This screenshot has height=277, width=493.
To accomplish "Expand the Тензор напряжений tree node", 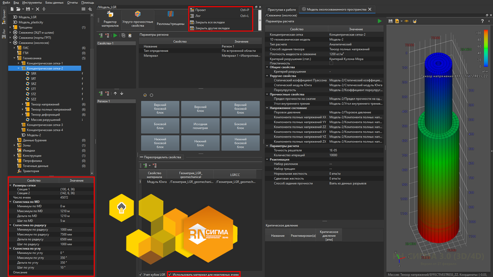I will [x=24, y=104].
